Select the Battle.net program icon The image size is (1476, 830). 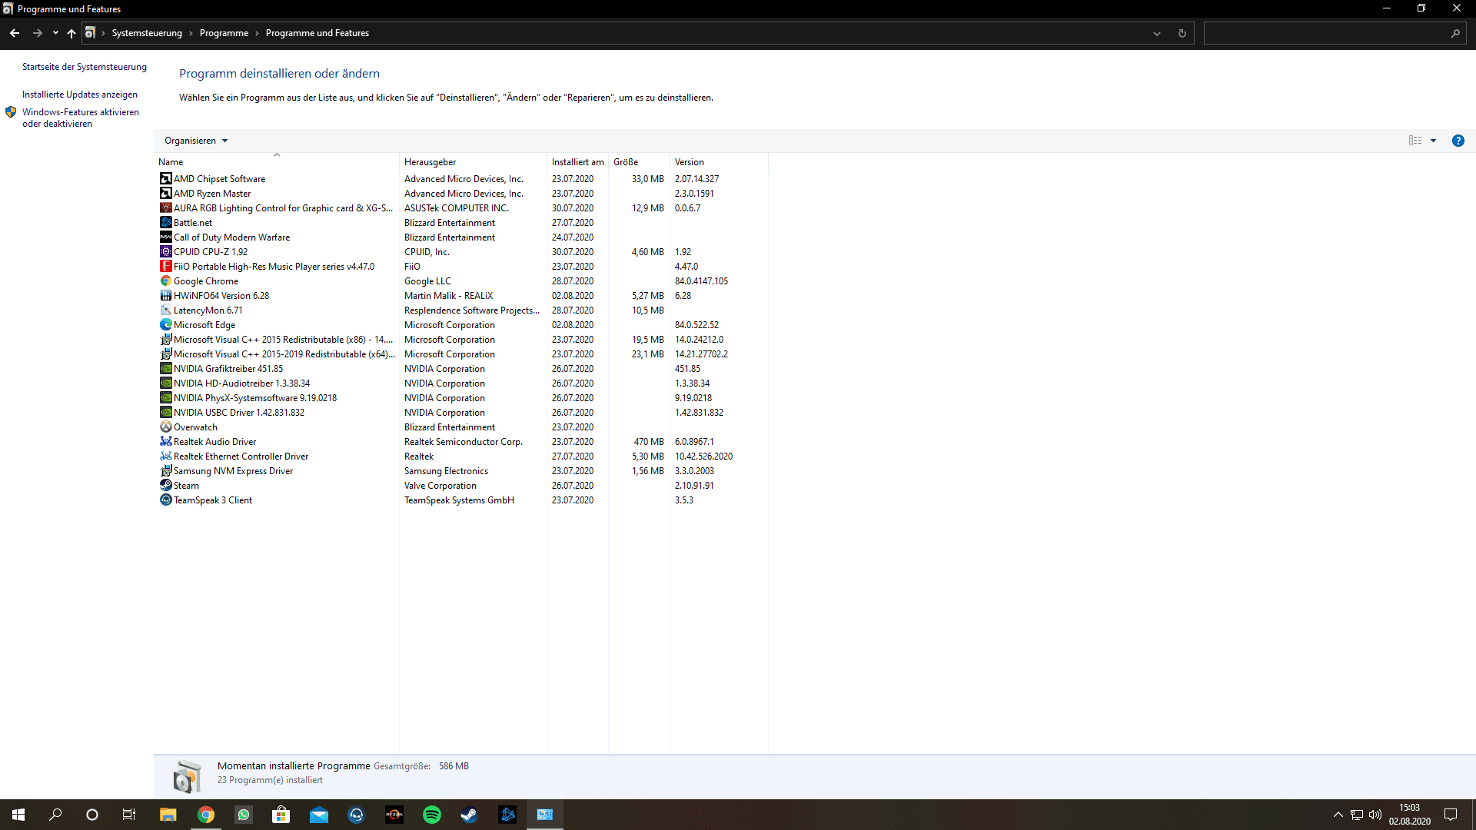[165, 223]
